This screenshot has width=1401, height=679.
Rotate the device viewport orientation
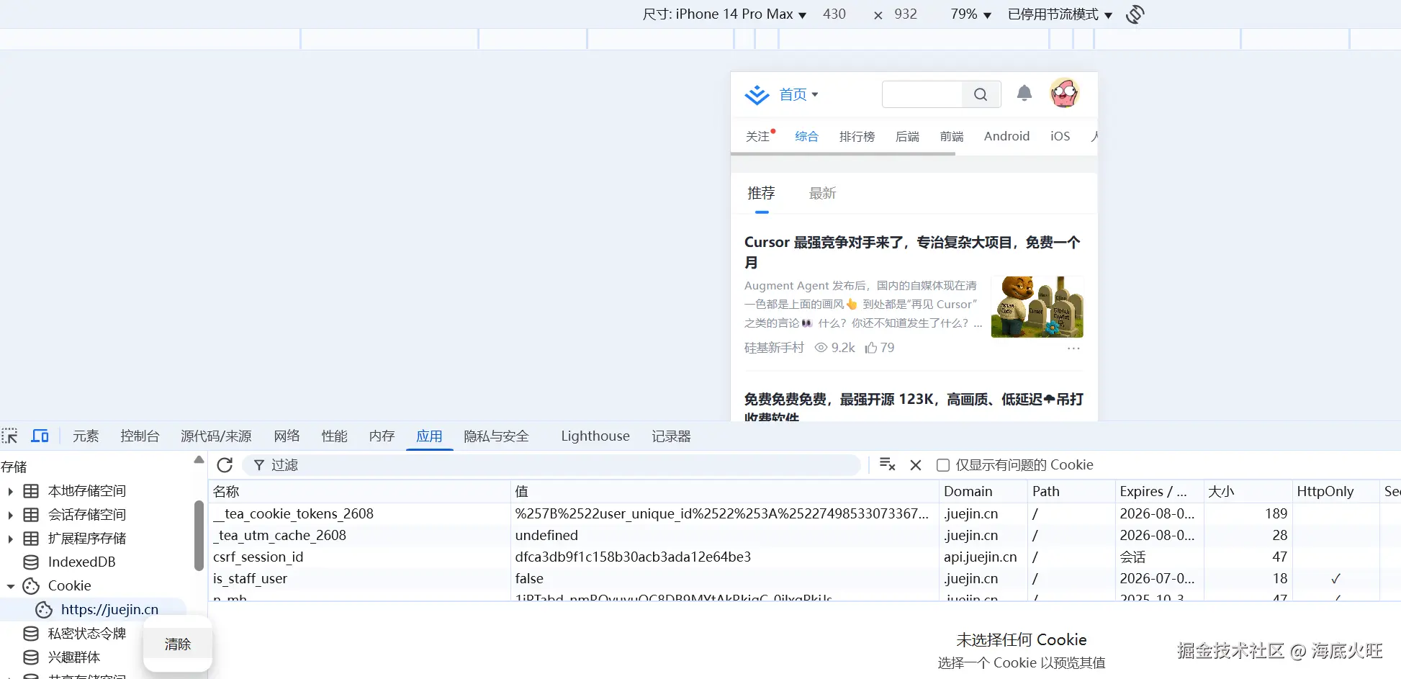[x=1135, y=14]
